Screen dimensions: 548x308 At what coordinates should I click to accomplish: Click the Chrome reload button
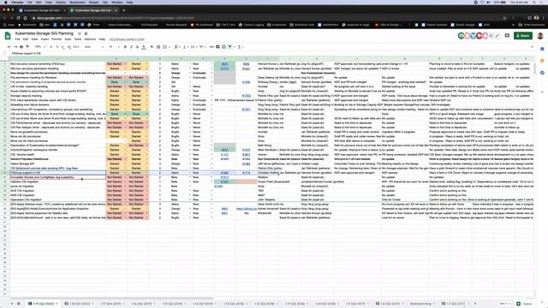tap(18, 18)
